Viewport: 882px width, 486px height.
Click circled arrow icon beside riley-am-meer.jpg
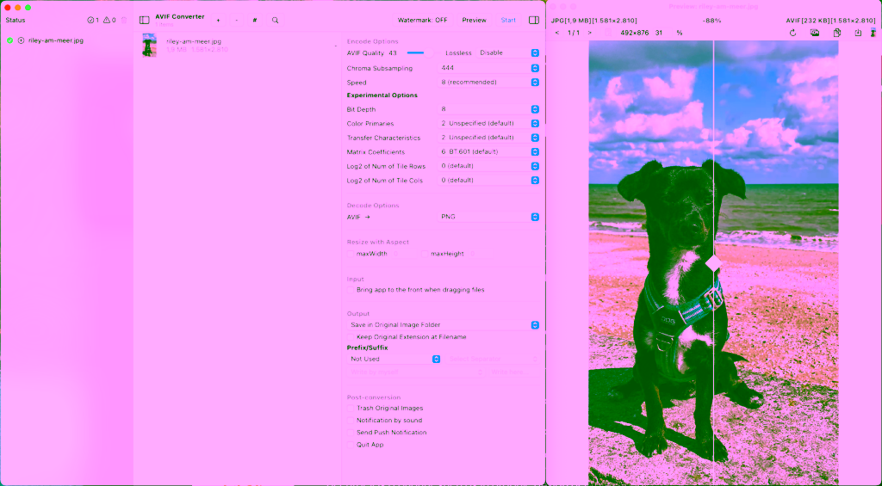click(x=22, y=40)
